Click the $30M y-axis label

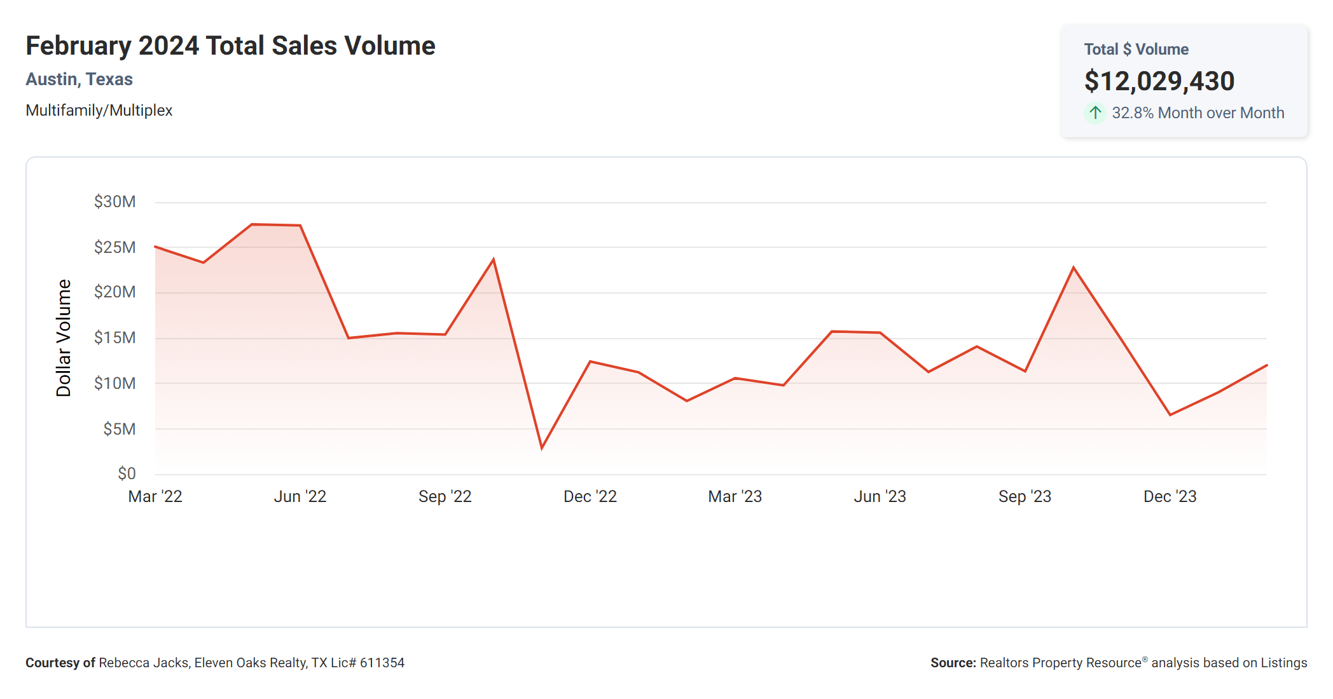(x=114, y=202)
